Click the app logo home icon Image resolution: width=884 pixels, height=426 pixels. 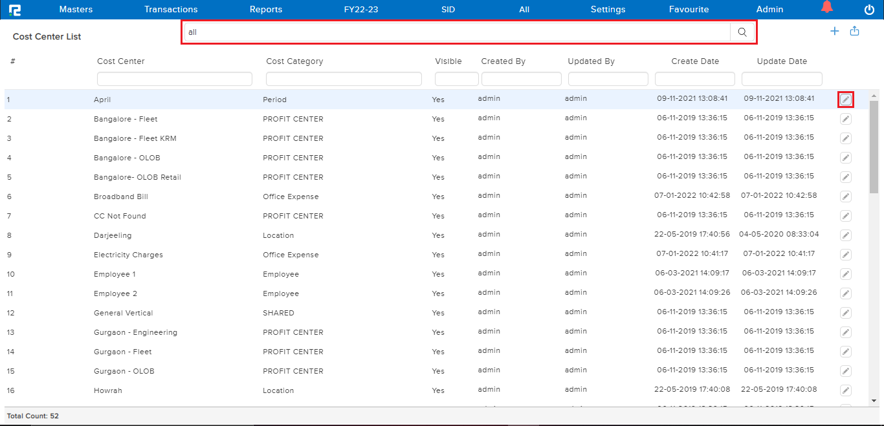[15, 9]
